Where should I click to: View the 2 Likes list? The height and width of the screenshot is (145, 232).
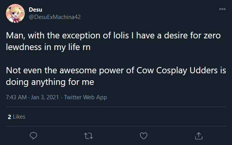[x=16, y=117]
